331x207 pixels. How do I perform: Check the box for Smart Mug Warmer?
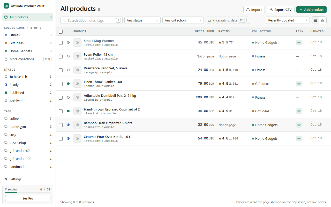point(61,43)
